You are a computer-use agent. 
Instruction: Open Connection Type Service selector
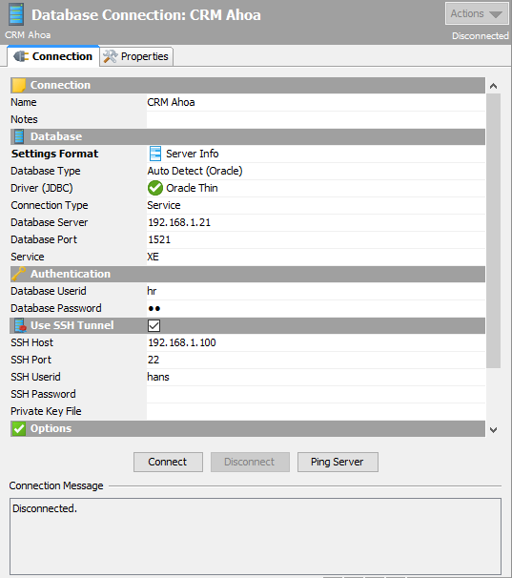click(316, 205)
